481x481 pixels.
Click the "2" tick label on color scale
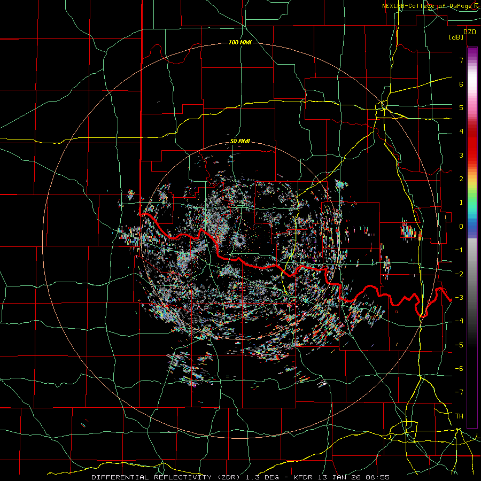pyautogui.click(x=461, y=179)
